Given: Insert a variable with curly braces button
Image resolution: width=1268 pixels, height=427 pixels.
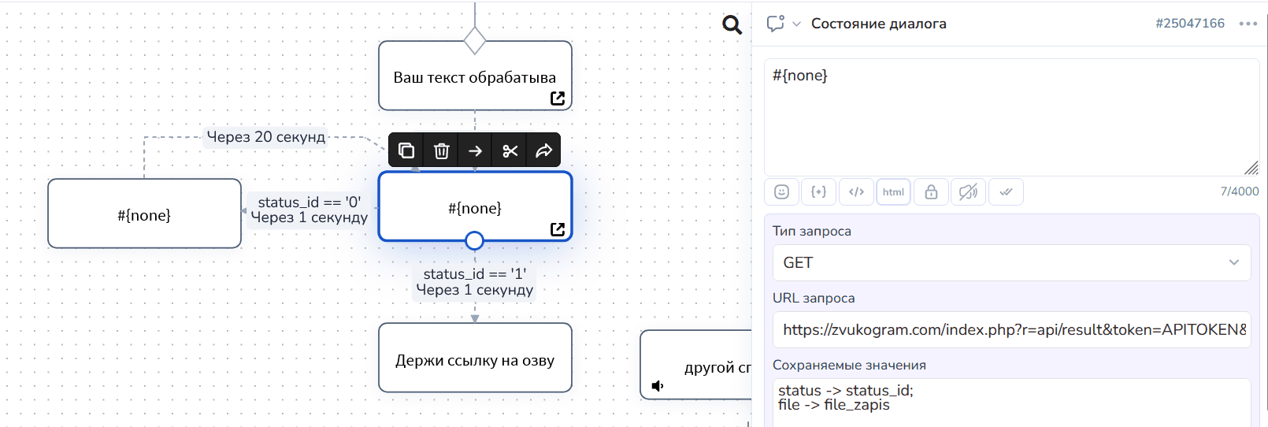Looking at the screenshot, I should [818, 192].
